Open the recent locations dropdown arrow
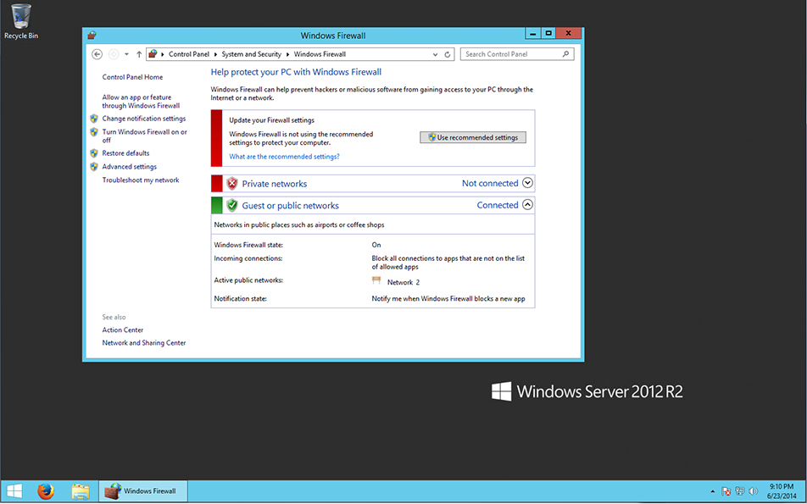The width and height of the screenshot is (807, 504). [x=126, y=54]
